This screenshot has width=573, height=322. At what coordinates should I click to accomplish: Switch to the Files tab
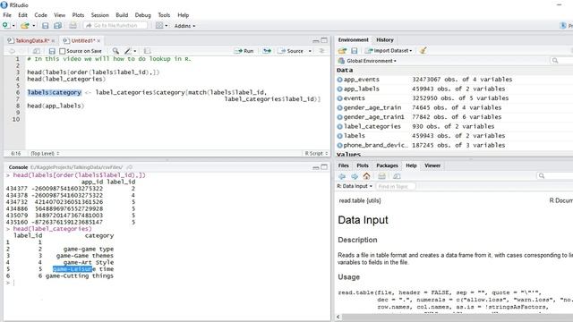(344, 165)
